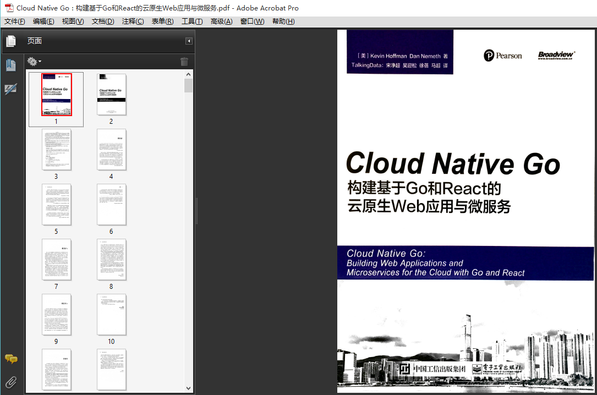Open the 窗口(W) menu

click(x=252, y=21)
